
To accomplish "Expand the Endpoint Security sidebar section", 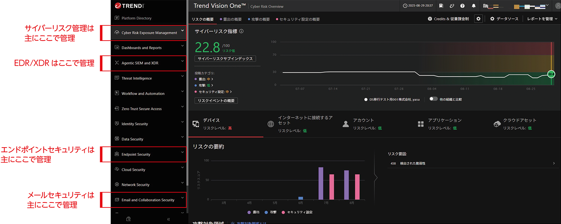I will [x=149, y=154].
